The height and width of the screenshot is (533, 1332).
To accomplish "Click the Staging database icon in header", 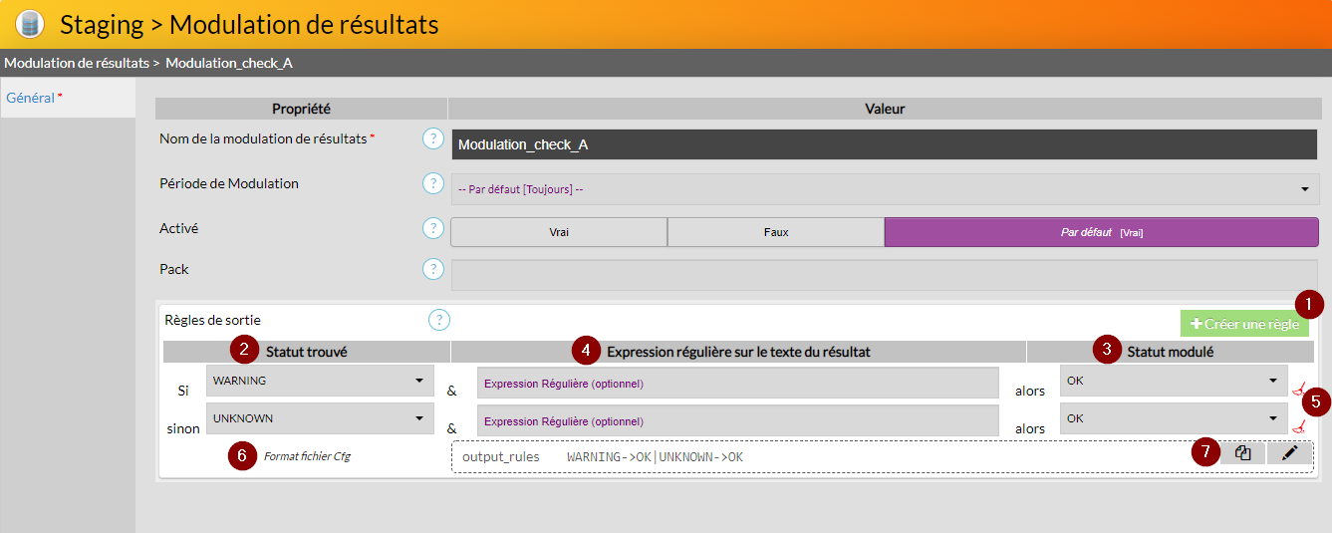I will (30, 24).
